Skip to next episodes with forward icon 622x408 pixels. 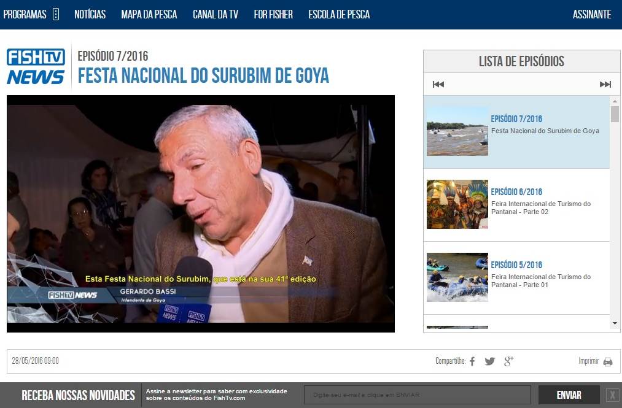click(x=605, y=85)
